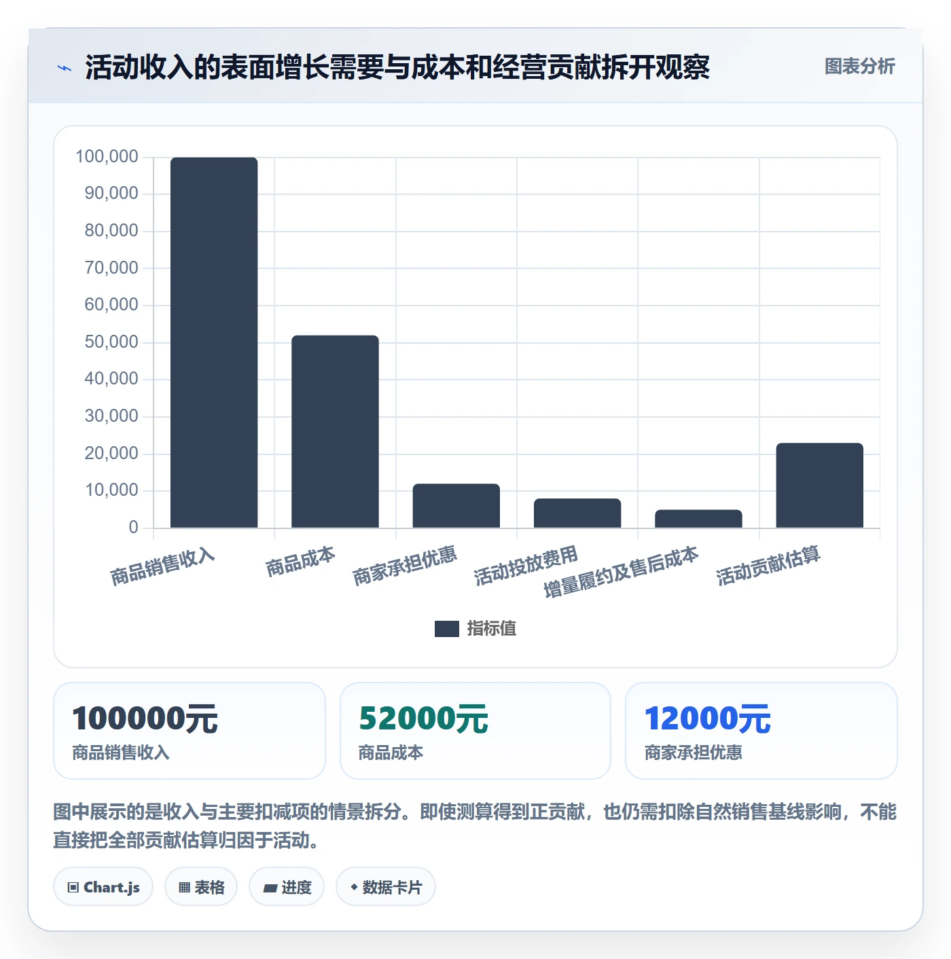Click the bar icon in 进度 chip
951x959 pixels.
[270, 888]
